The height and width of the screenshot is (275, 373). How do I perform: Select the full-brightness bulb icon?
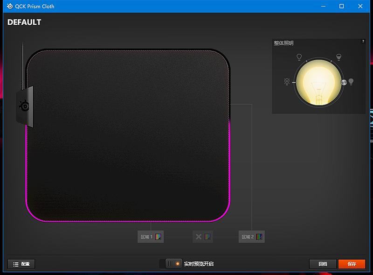[351, 82]
